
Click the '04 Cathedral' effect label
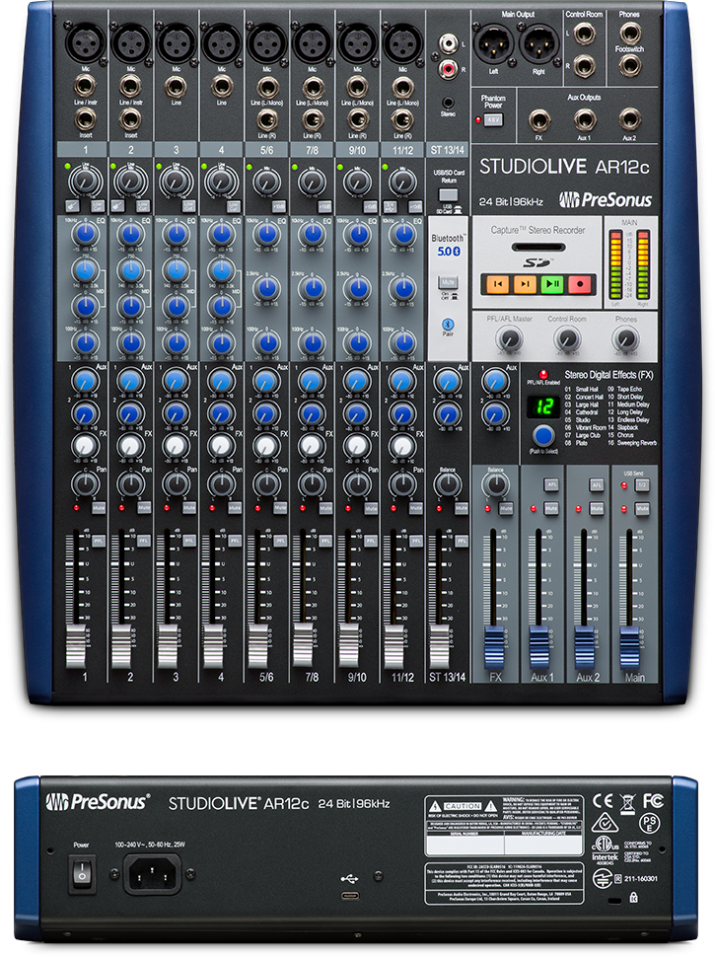tap(581, 412)
